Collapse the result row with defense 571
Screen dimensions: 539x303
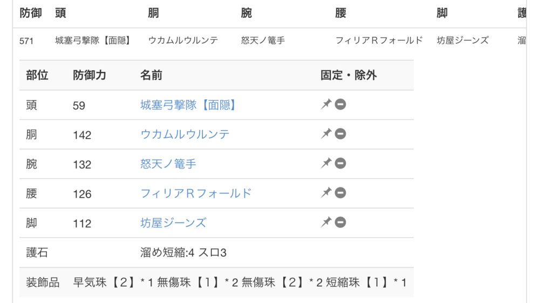26,41
